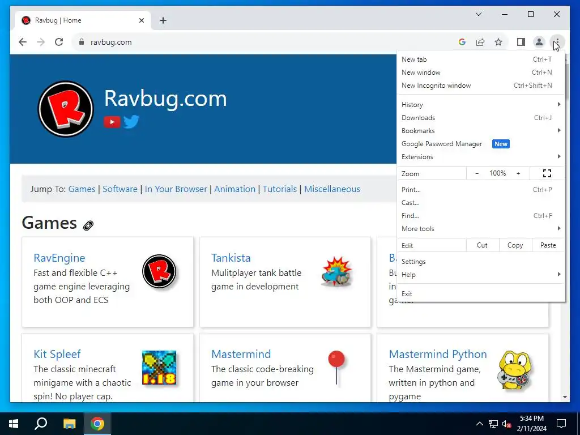This screenshot has width=580, height=435.
Task: Open File Explorer from the taskbar
Action: tap(69, 424)
